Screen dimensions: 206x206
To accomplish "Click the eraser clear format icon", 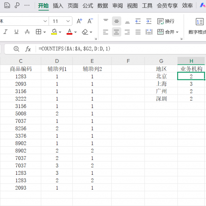I will (x=85, y=32).
